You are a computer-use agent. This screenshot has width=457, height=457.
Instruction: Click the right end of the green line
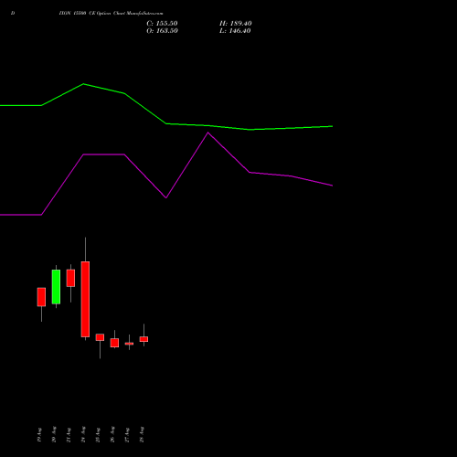coord(332,126)
